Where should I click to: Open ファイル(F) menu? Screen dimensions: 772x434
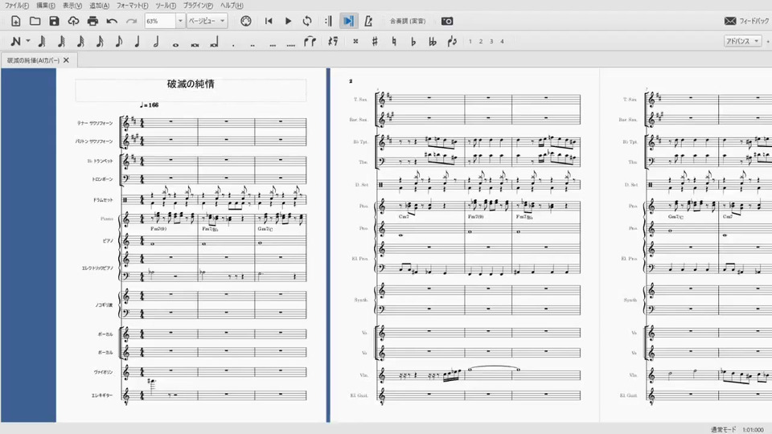click(x=17, y=6)
